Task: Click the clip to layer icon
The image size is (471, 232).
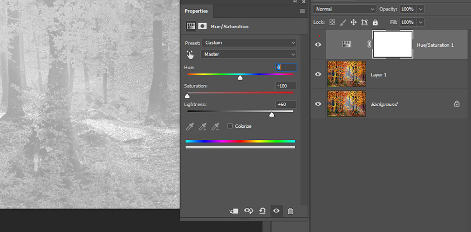Action: tap(234, 211)
